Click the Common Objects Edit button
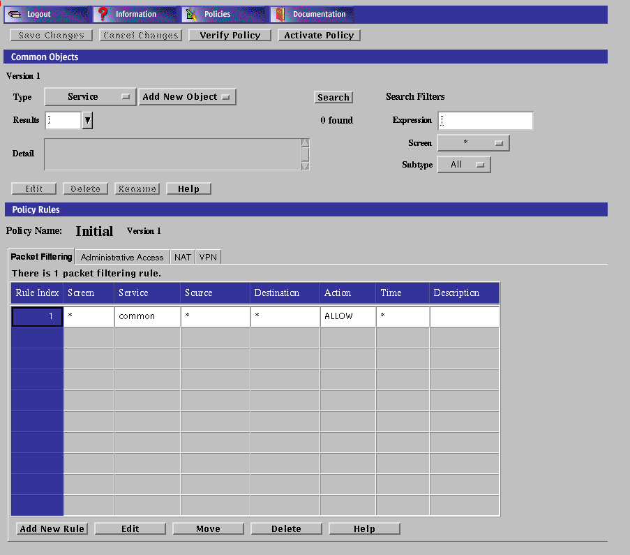The image size is (630, 555). [x=33, y=188]
